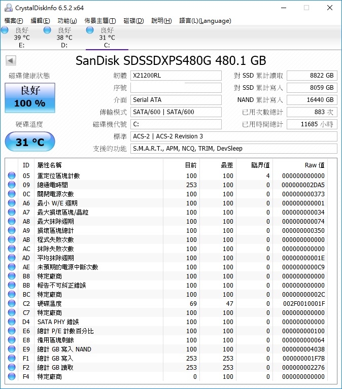Click status icon of row 0C 關閉電源次數

pyautogui.click(x=12, y=194)
